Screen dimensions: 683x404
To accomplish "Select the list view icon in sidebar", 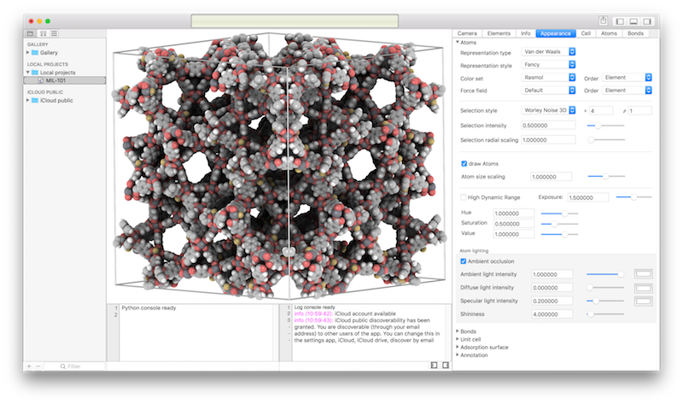I will [x=54, y=33].
